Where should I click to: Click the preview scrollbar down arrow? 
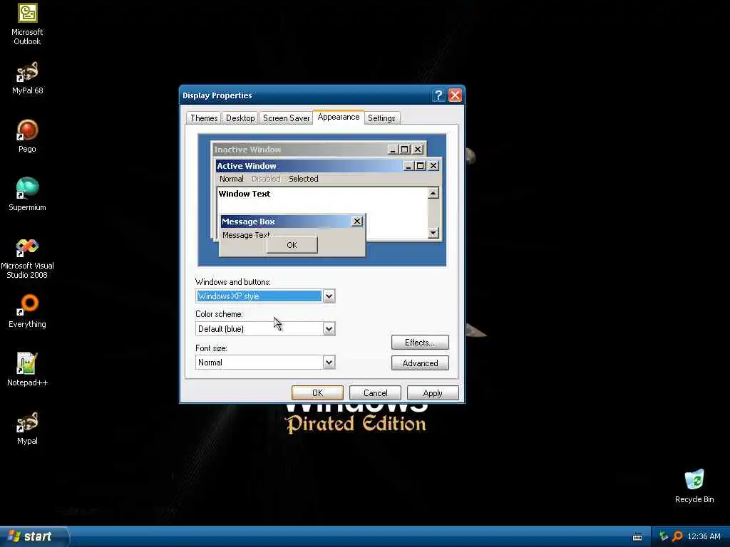433,233
